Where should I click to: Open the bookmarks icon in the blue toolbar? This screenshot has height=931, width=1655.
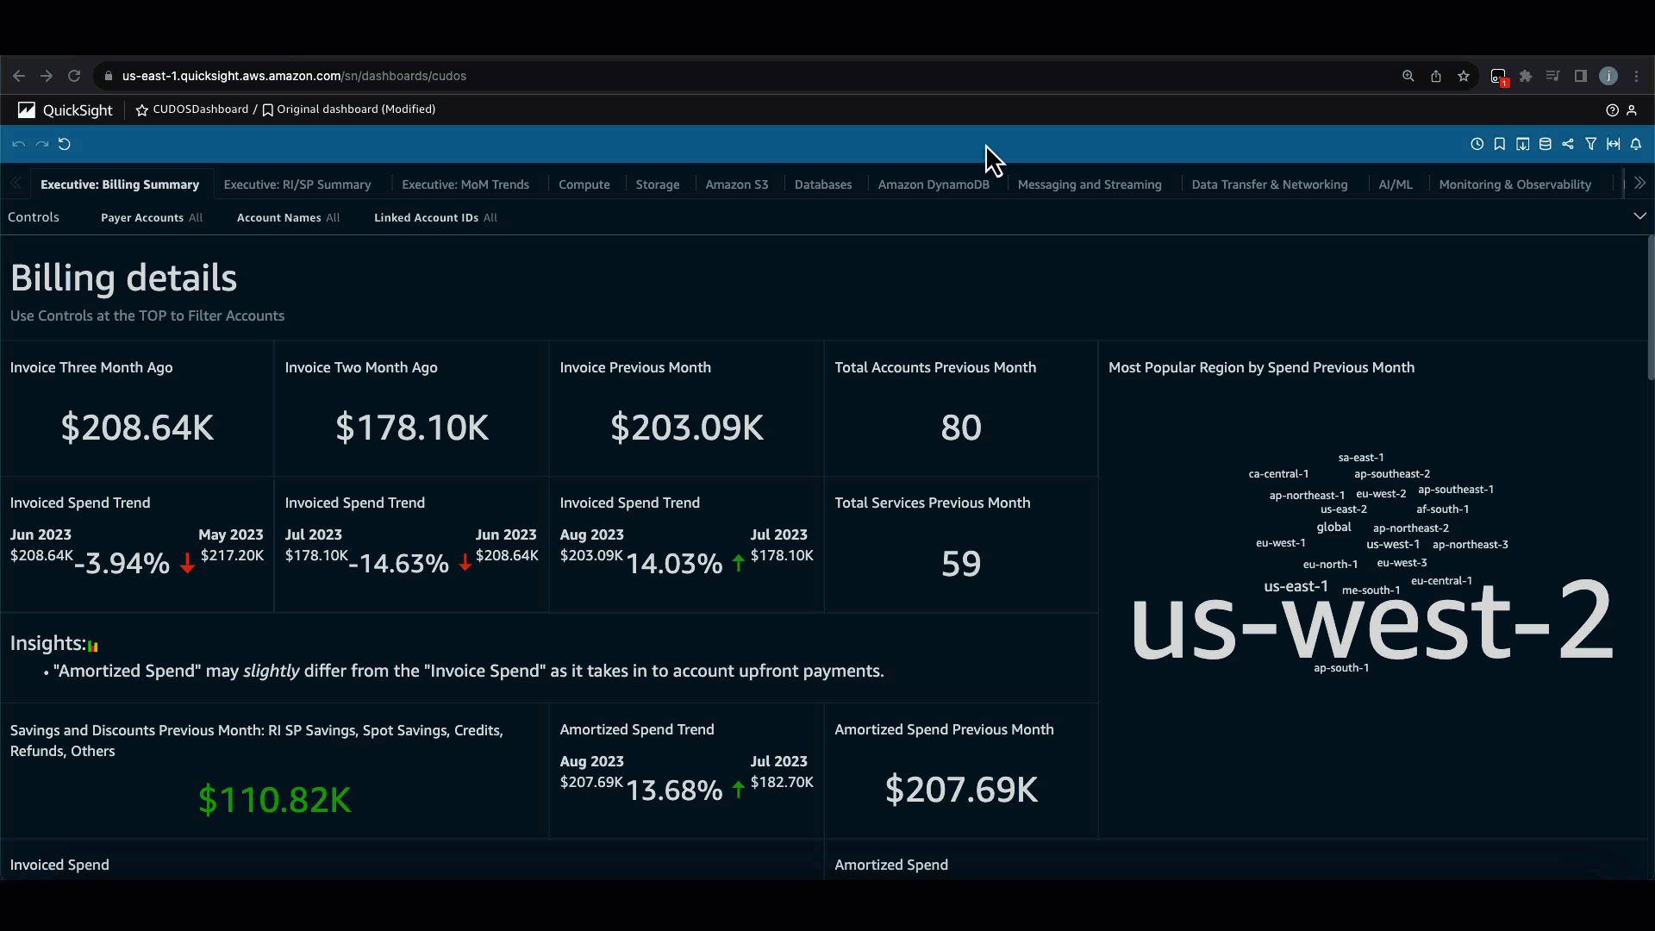pos(1500,144)
